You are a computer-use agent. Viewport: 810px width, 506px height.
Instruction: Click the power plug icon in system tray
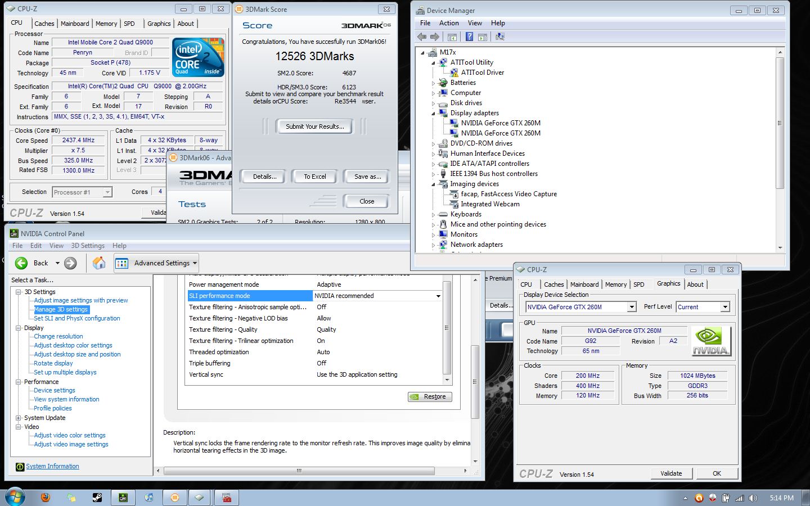[x=726, y=498]
